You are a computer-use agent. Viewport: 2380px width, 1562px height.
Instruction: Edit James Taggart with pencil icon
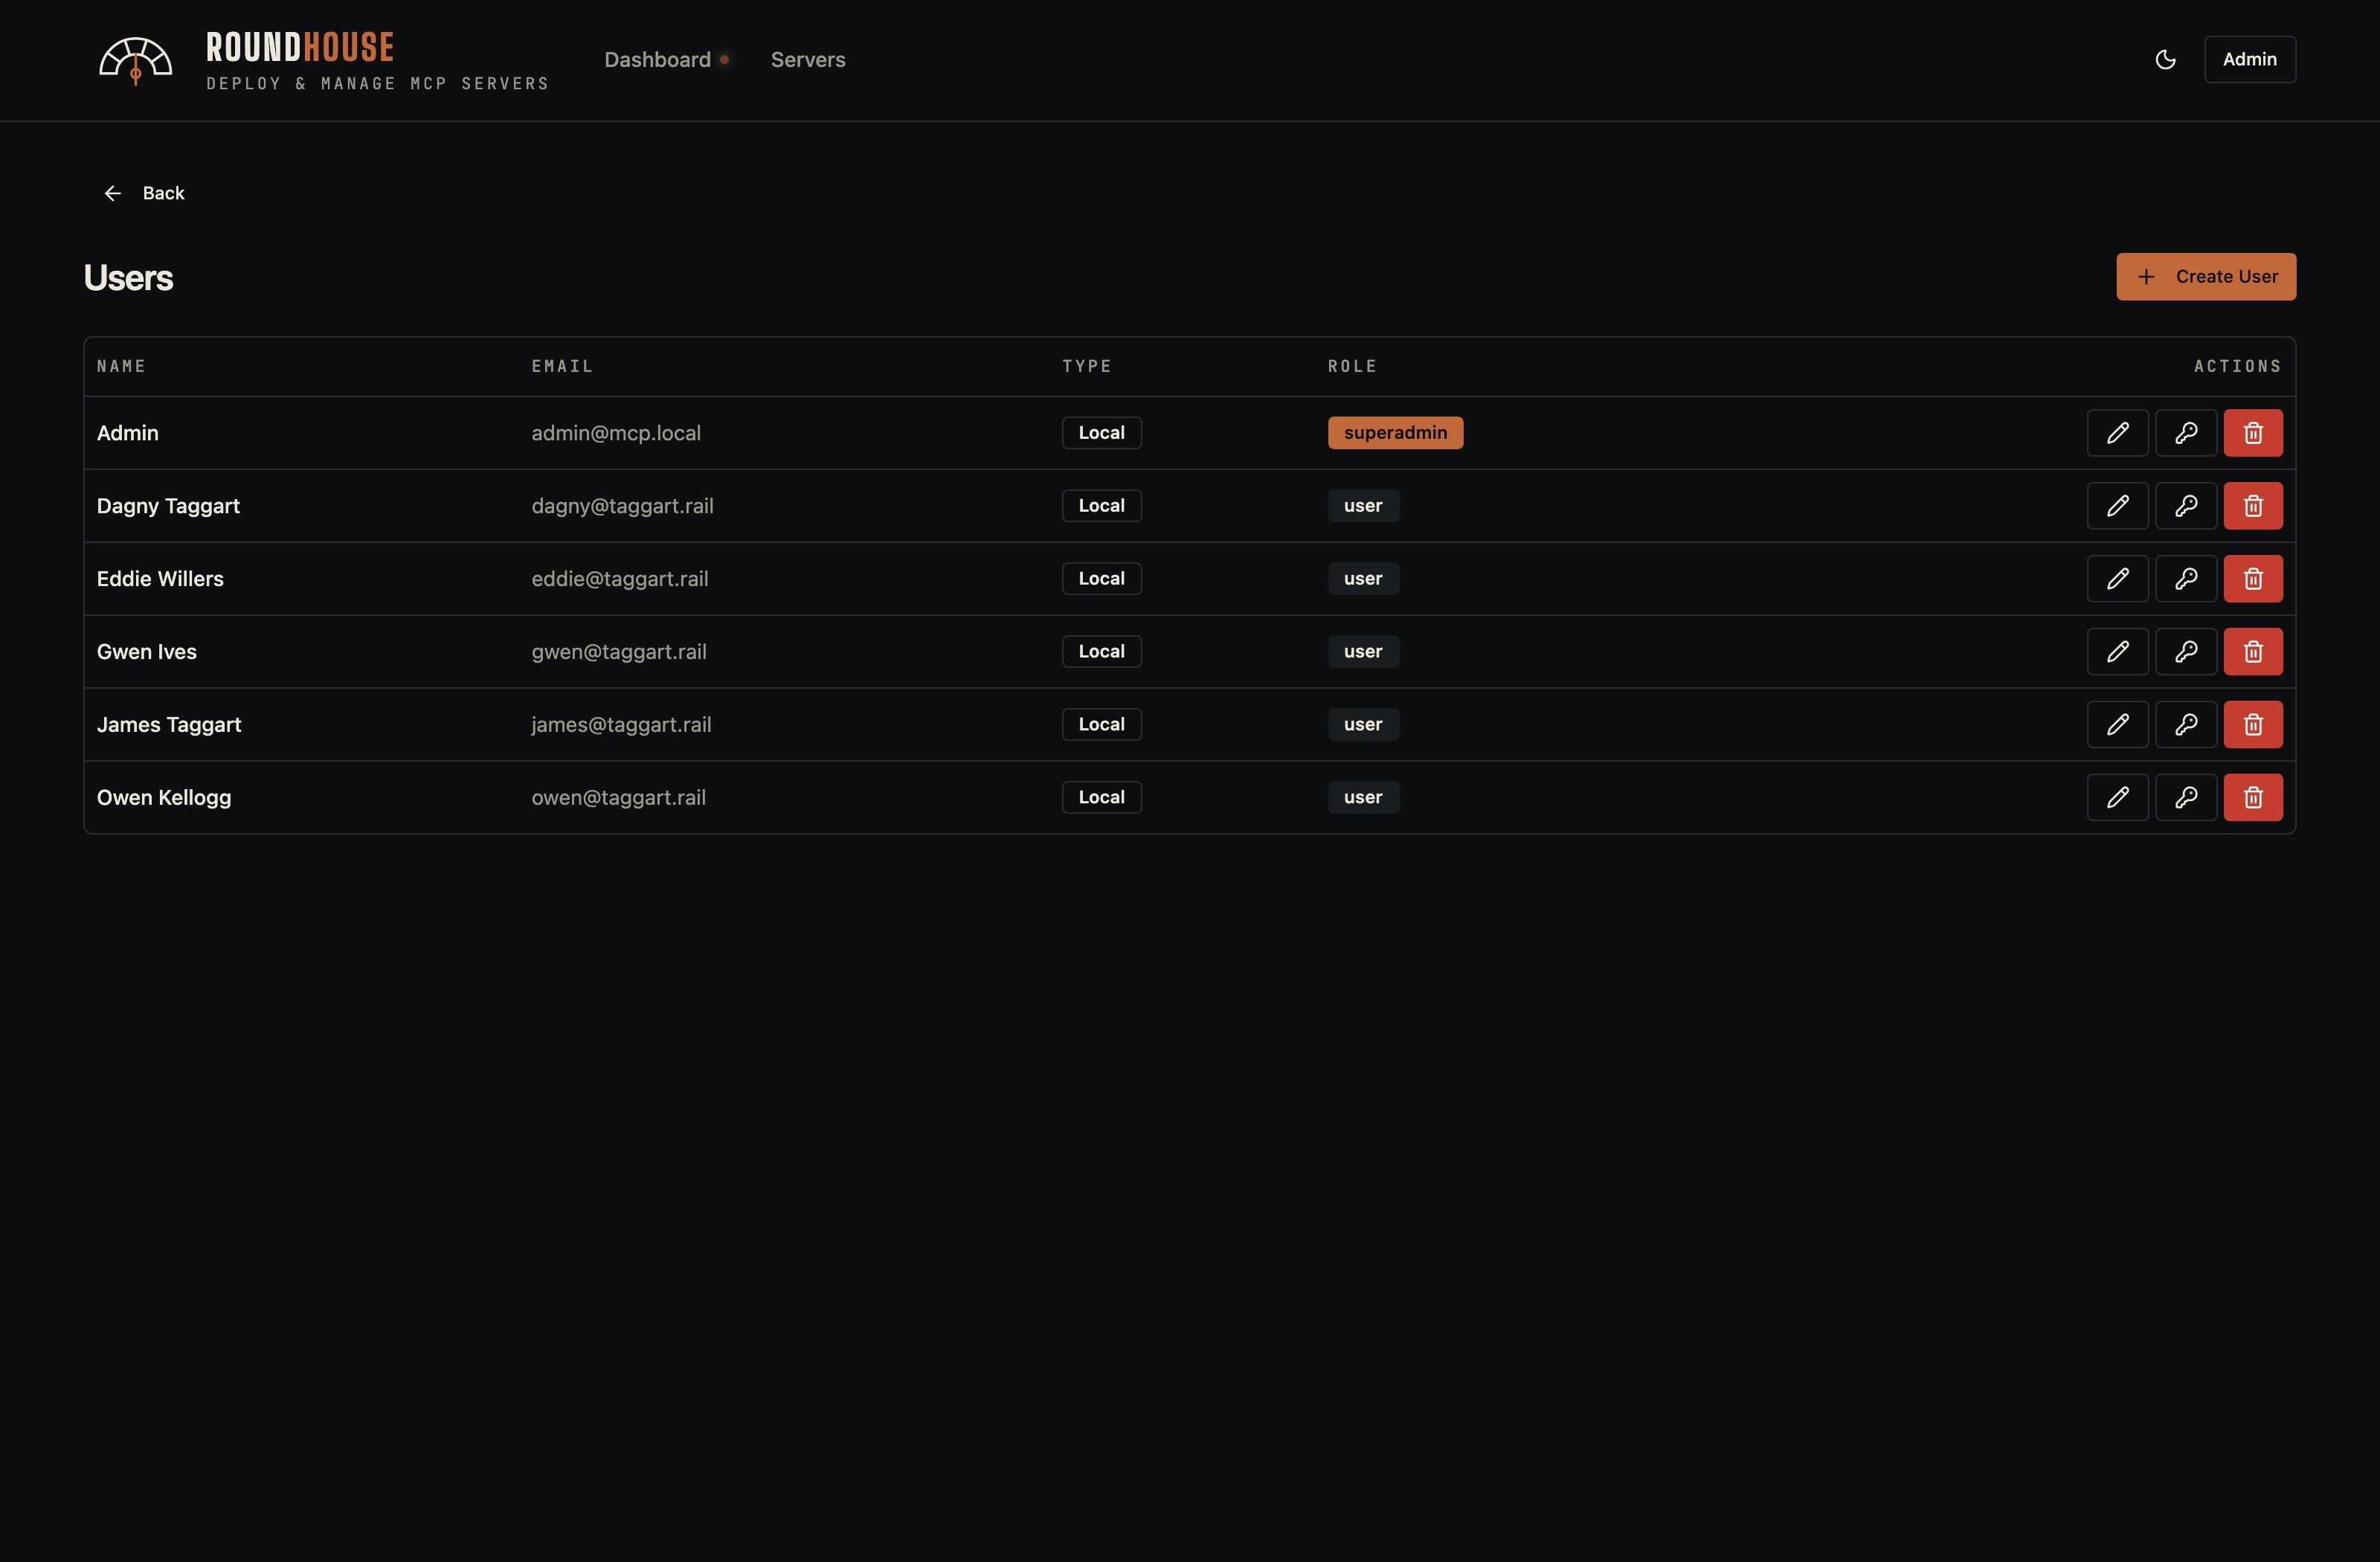[2117, 725]
